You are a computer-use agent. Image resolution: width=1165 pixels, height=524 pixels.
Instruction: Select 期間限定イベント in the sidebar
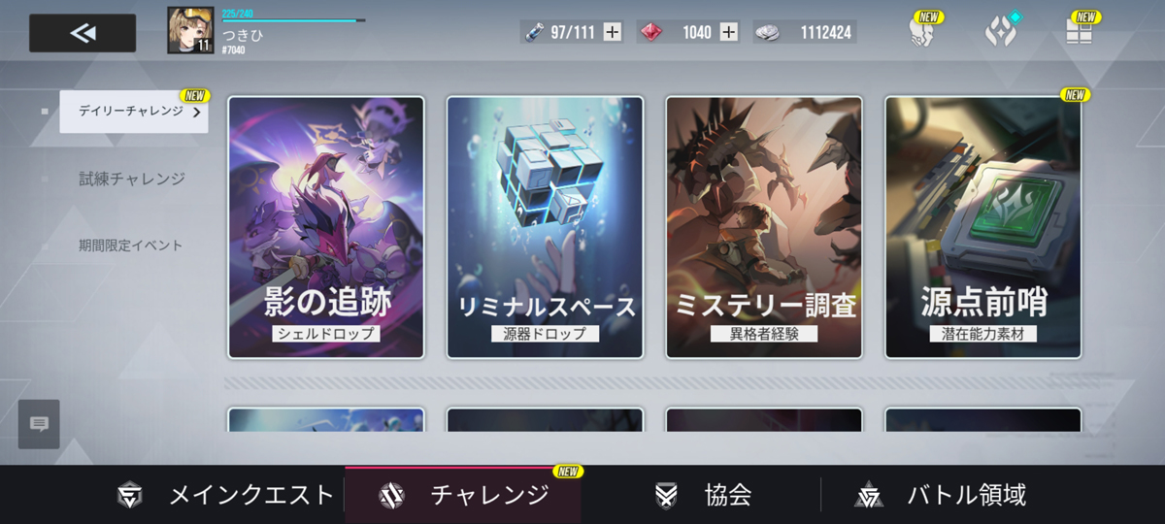coord(131,246)
